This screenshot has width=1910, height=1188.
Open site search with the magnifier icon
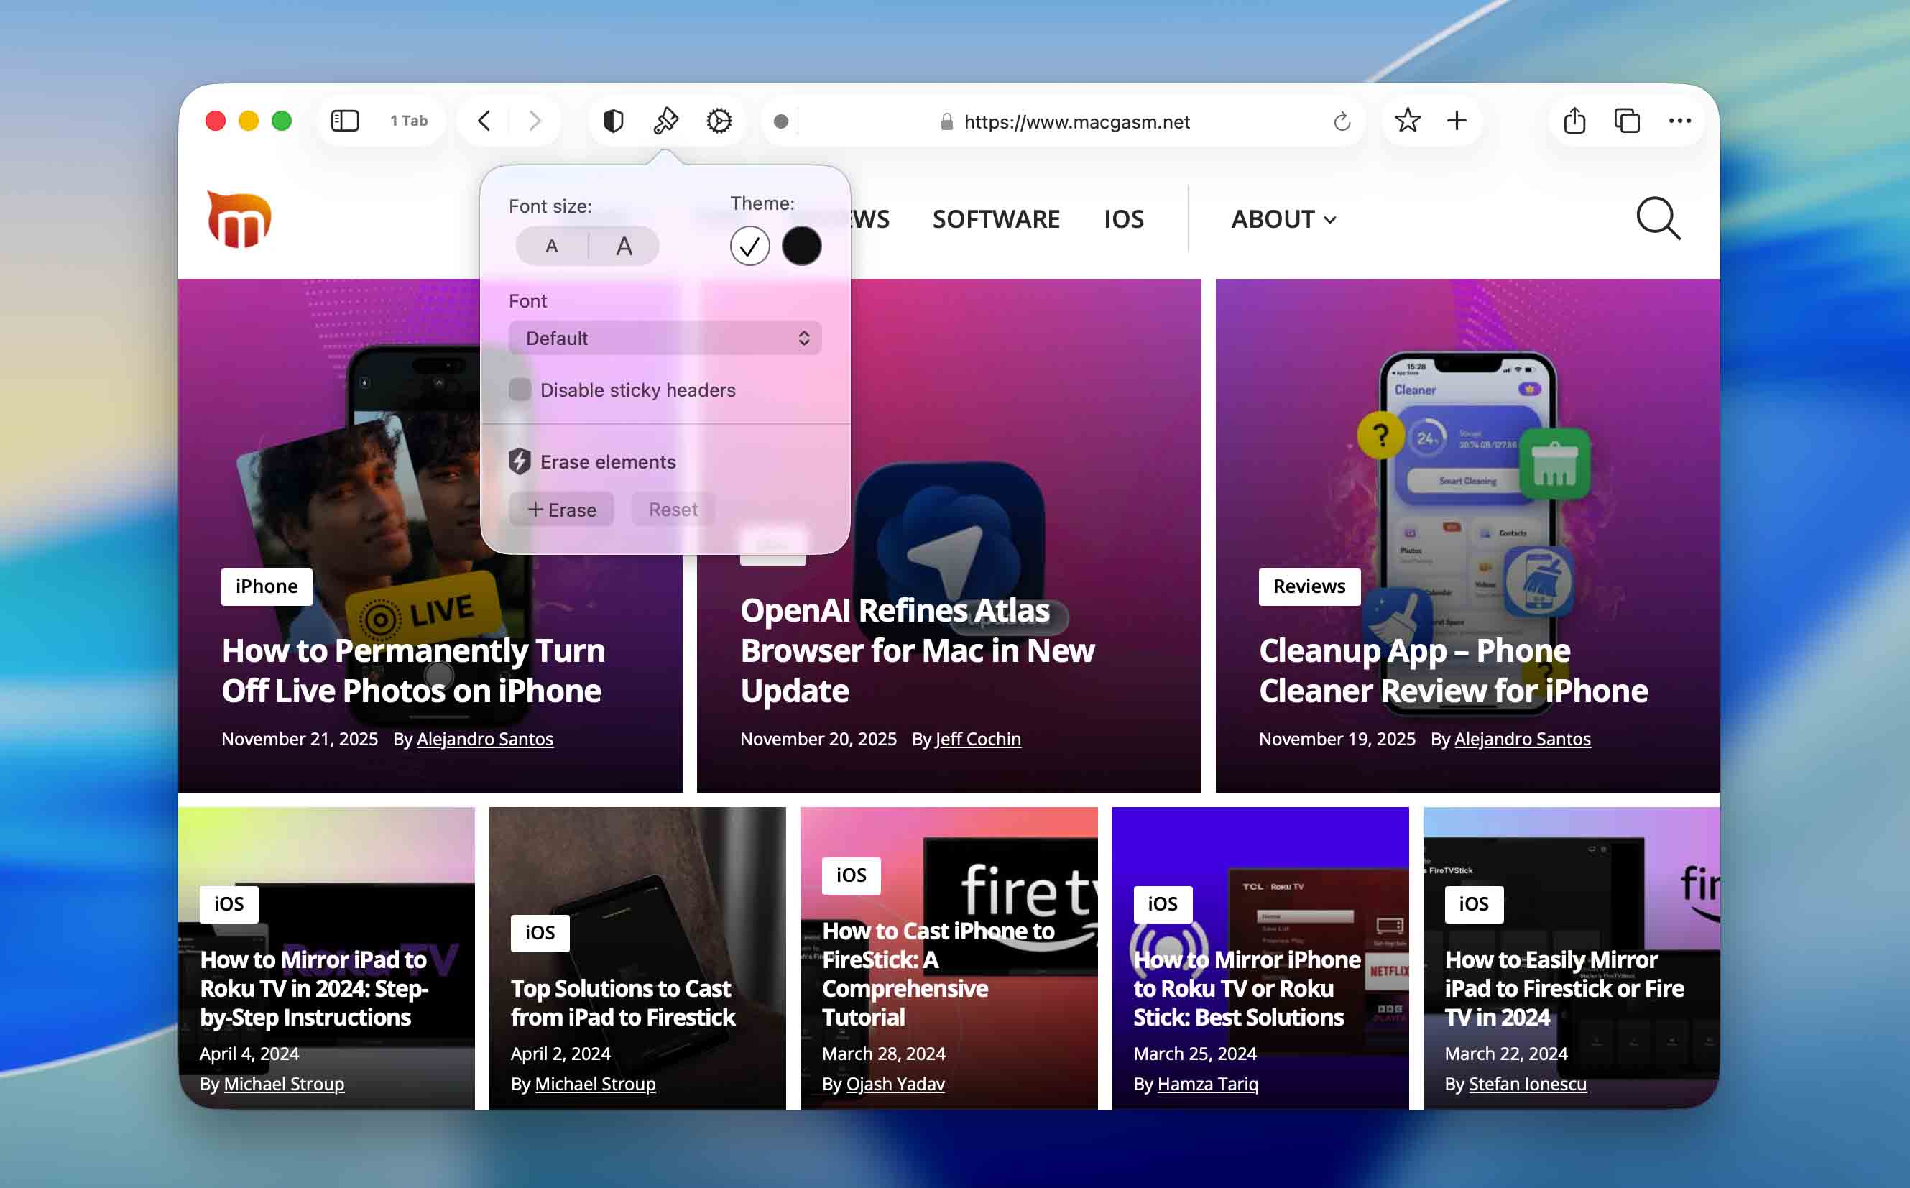pos(1659,219)
